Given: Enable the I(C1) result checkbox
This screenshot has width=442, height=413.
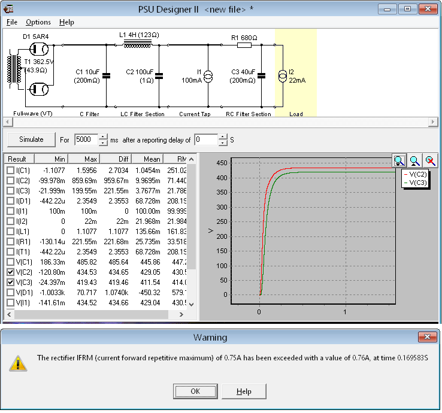Looking at the screenshot, I should pos(10,170).
